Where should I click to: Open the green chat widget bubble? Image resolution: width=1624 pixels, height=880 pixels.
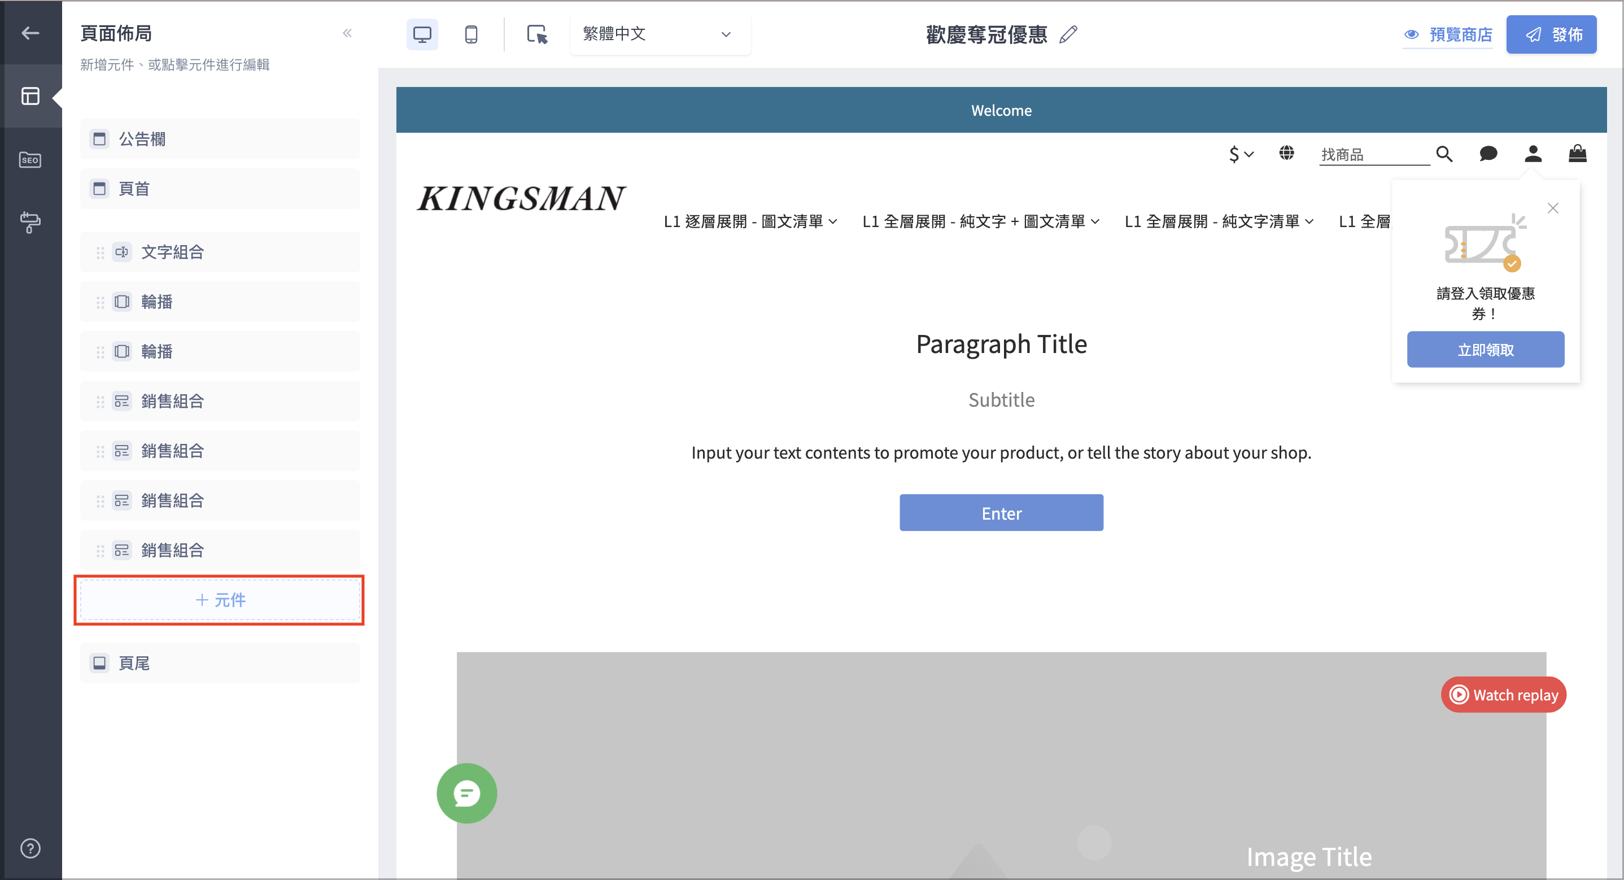tap(466, 793)
